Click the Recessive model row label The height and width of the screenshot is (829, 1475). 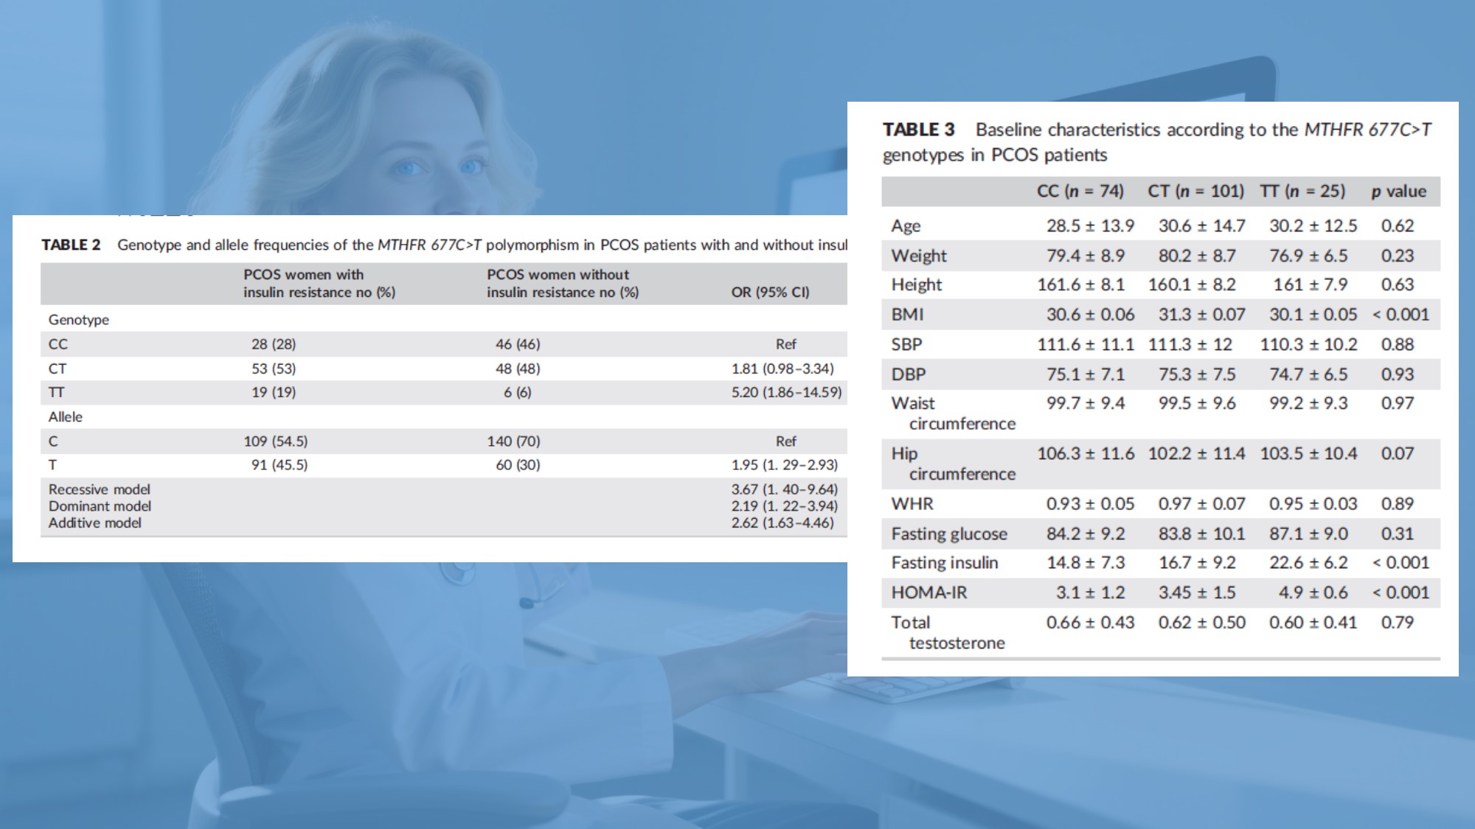[x=100, y=489]
